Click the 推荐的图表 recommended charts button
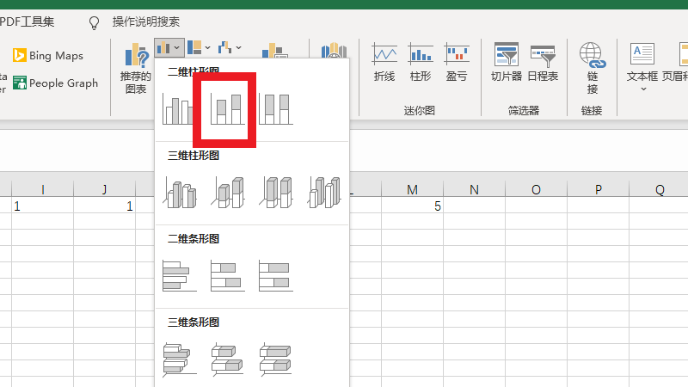 (135, 69)
